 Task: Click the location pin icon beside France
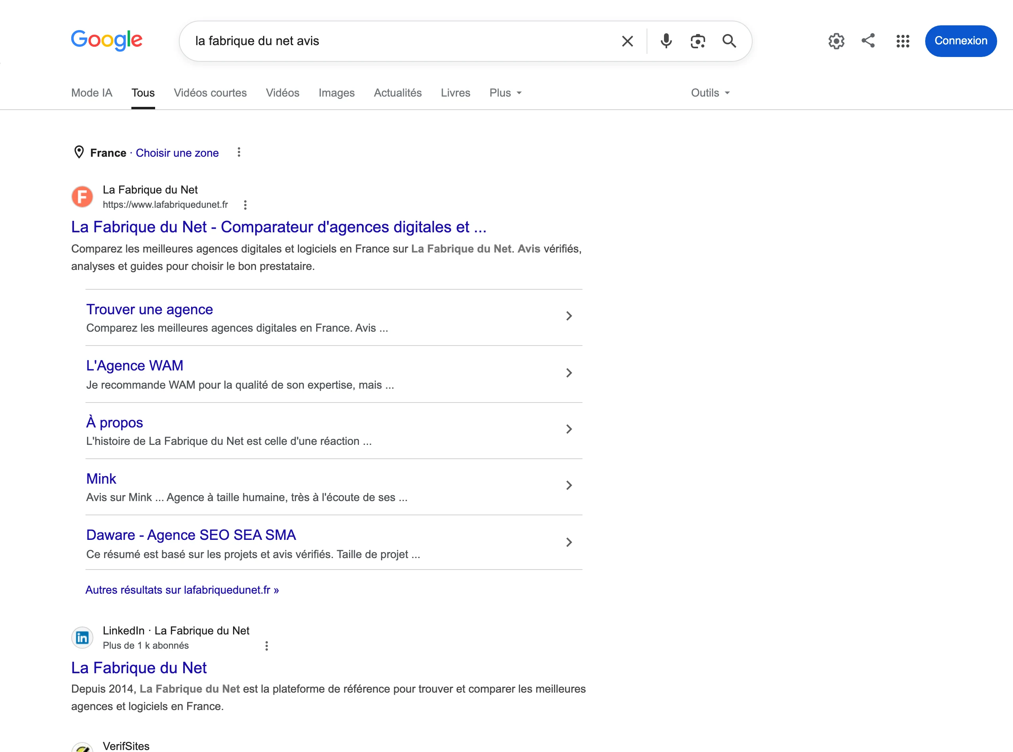79,152
